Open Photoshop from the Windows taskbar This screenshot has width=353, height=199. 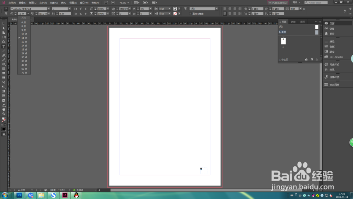tap(19, 195)
